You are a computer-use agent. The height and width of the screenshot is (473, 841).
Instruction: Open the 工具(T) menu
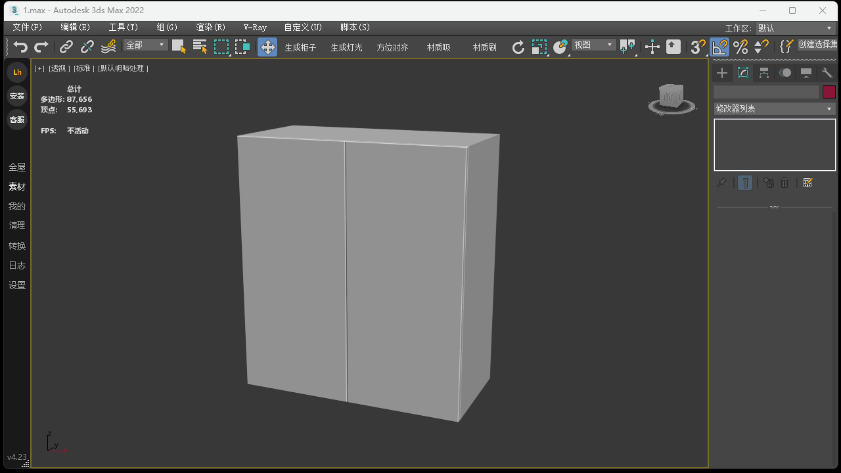pyautogui.click(x=123, y=28)
